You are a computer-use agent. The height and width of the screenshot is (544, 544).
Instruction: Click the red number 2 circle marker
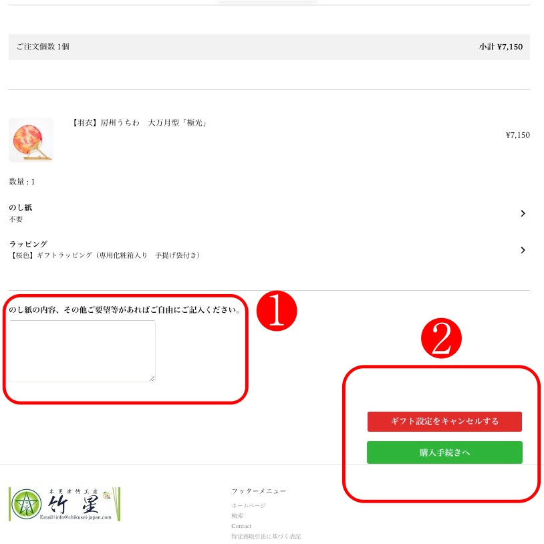(x=441, y=338)
